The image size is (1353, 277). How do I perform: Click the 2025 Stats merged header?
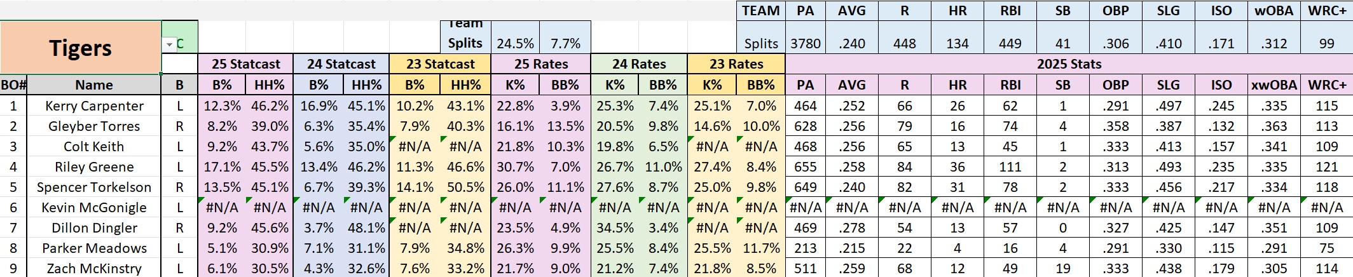[1069, 64]
